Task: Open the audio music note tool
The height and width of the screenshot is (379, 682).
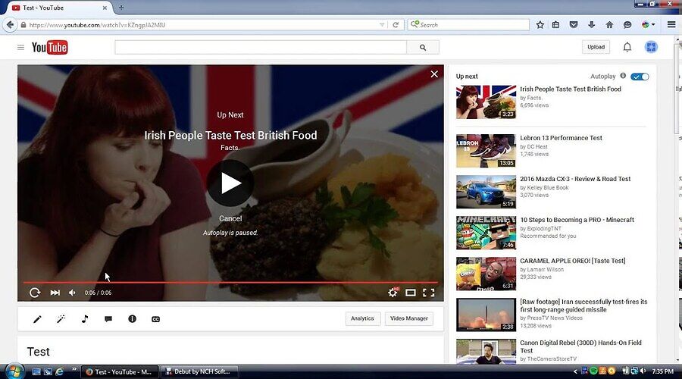Action: [x=84, y=319]
